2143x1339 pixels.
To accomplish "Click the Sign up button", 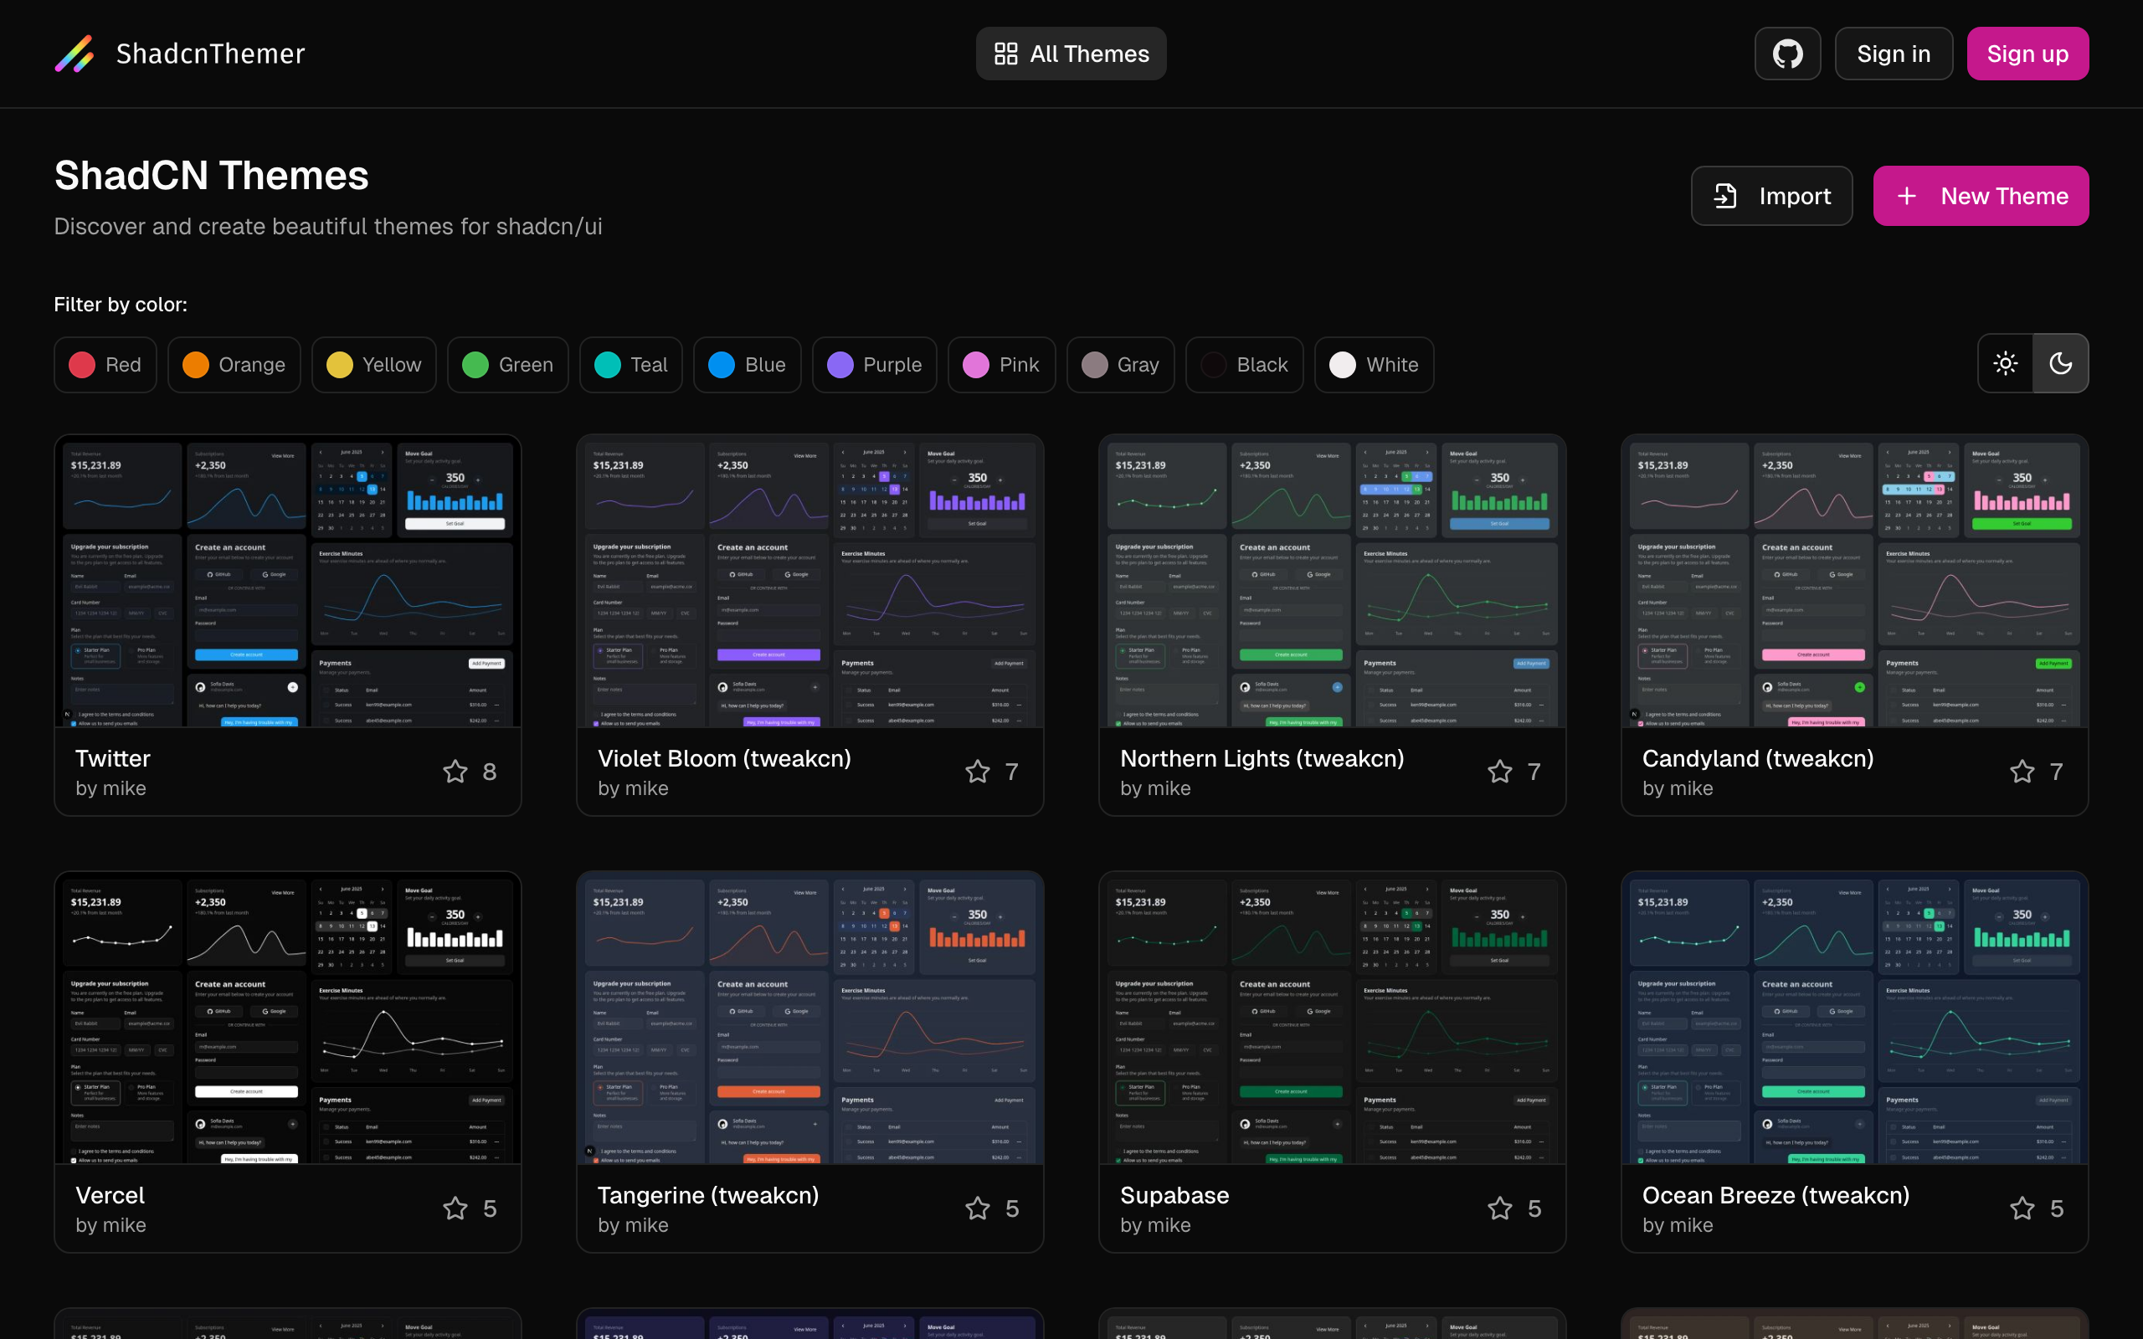I will click(x=2027, y=54).
